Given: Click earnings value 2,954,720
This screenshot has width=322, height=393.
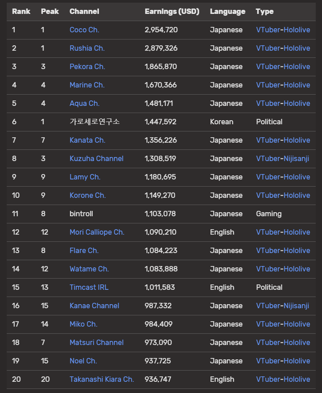Looking at the screenshot, I should pyautogui.click(x=161, y=30).
